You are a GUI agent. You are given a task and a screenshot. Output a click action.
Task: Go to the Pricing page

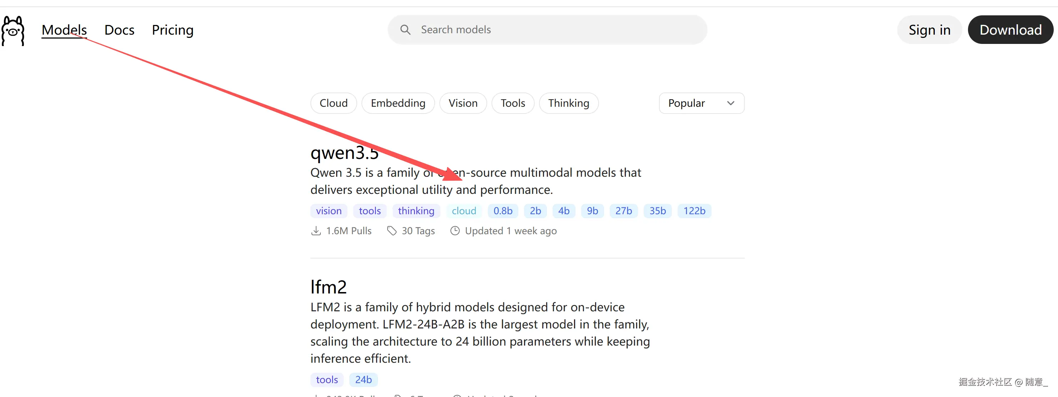click(x=173, y=30)
